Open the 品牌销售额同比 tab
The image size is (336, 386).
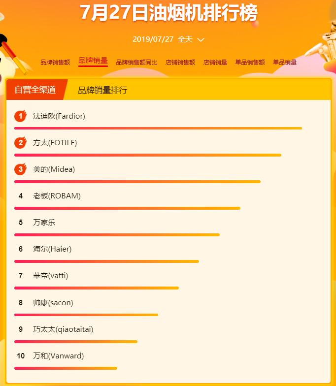click(136, 63)
